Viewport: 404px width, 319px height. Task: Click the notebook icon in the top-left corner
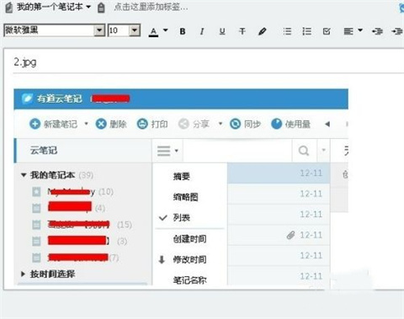point(9,8)
